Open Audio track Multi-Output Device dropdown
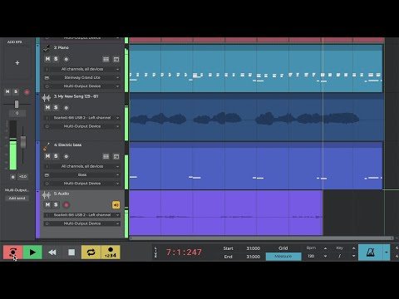This screenshot has height=299, width=399. pyautogui.click(x=82, y=223)
